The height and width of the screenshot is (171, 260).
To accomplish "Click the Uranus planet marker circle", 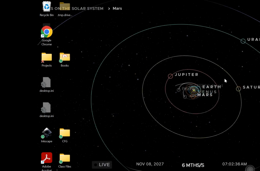I will point(243,41).
